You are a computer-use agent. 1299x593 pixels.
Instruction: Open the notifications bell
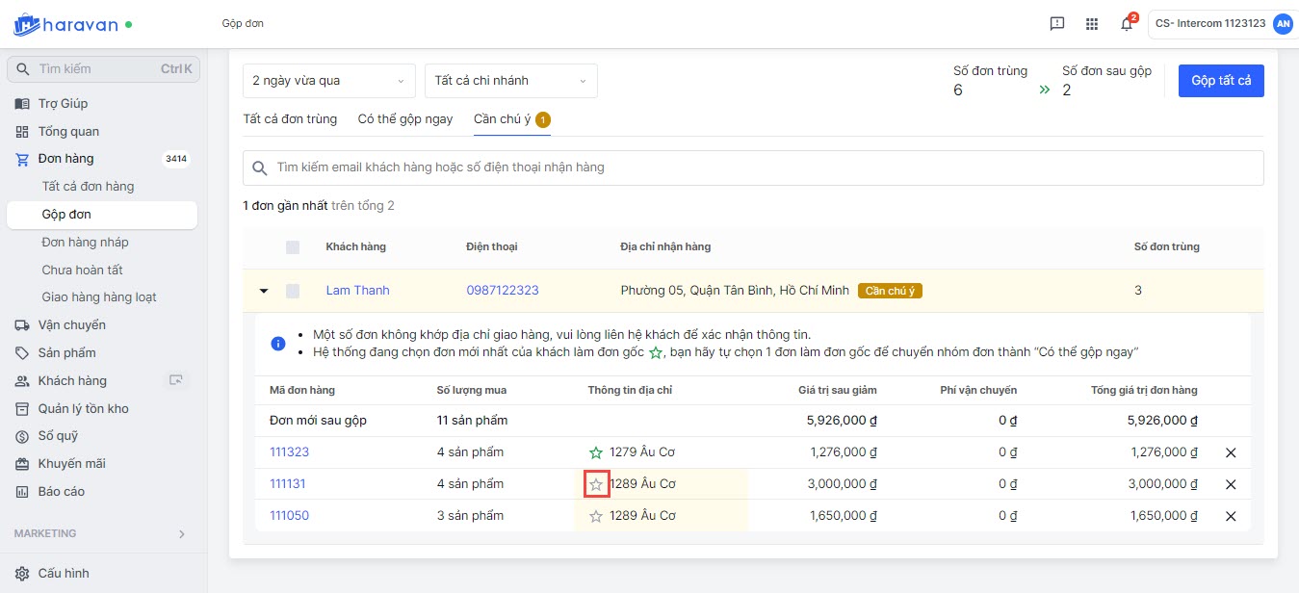pos(1126,24)
